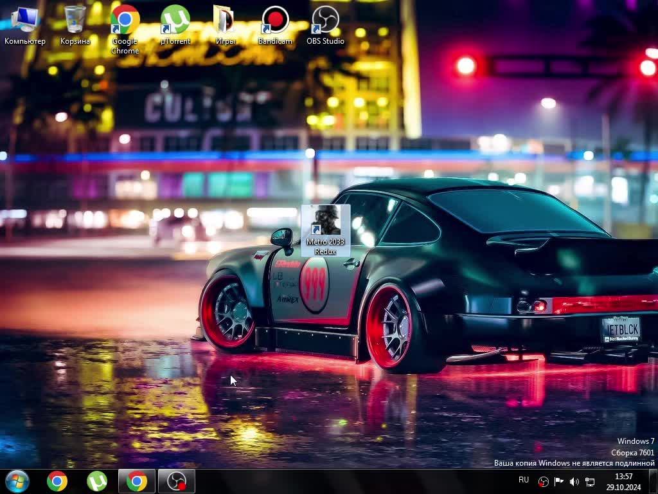Open the volume speaker tray icon
This screenshot has width=658, height=494.
click(574, 482)
